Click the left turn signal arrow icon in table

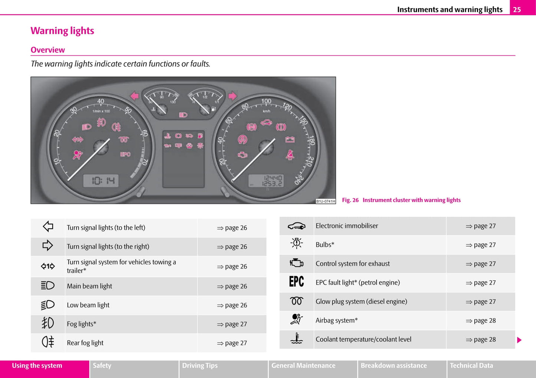[x=48, y=227]
